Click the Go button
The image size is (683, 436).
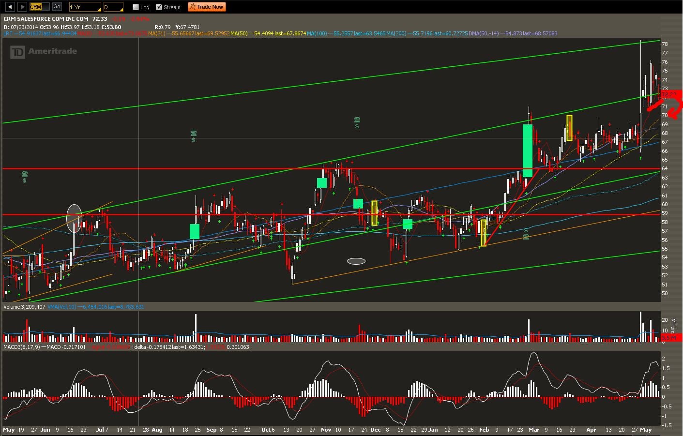point(57,7)
